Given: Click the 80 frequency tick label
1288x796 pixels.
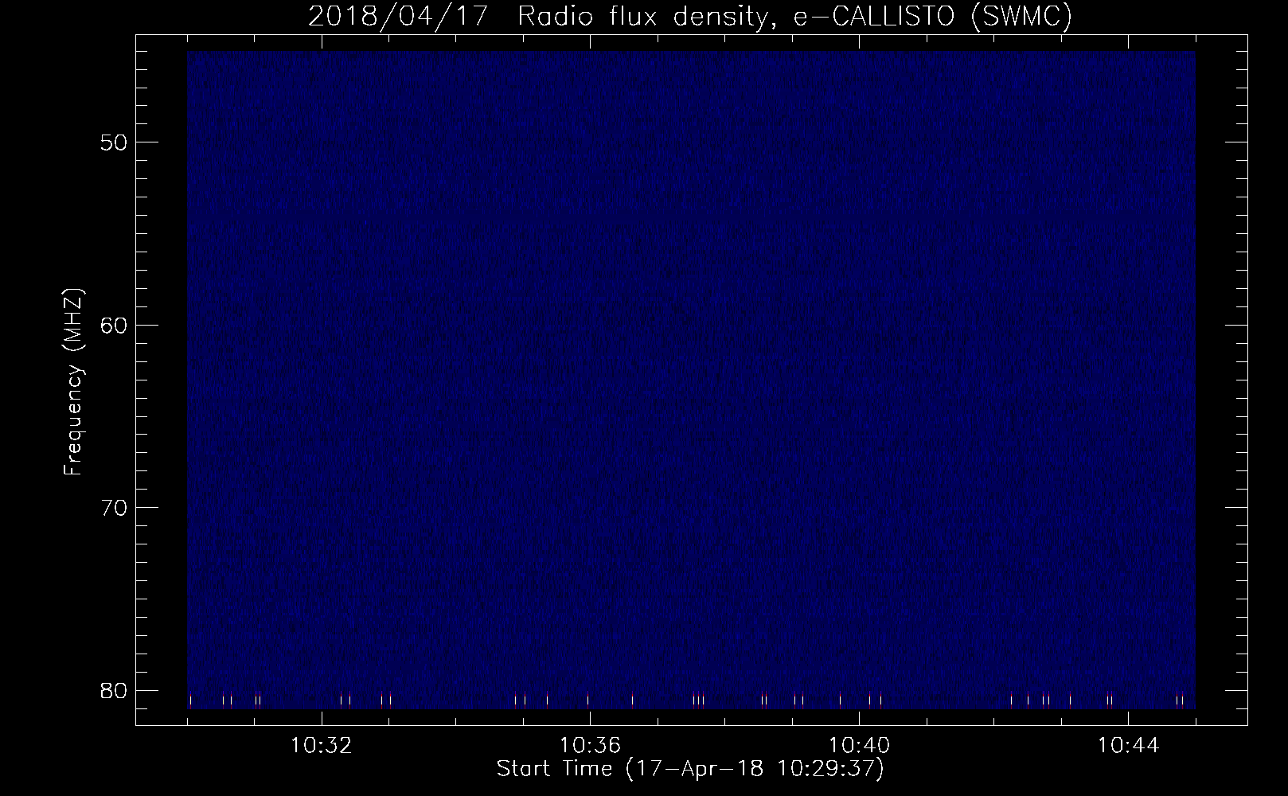Looking at the screenshot, I should tap(112, 689).
